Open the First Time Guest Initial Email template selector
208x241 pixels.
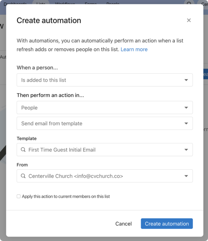coord(104,149)
